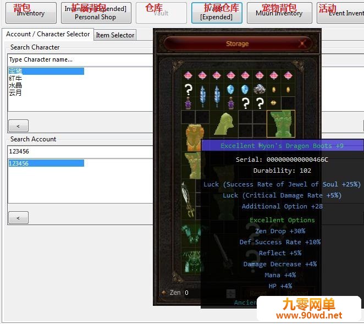This screenshot has width=364, height=324.
Task: Select gold coin in the last column
Action: [288, 90]
